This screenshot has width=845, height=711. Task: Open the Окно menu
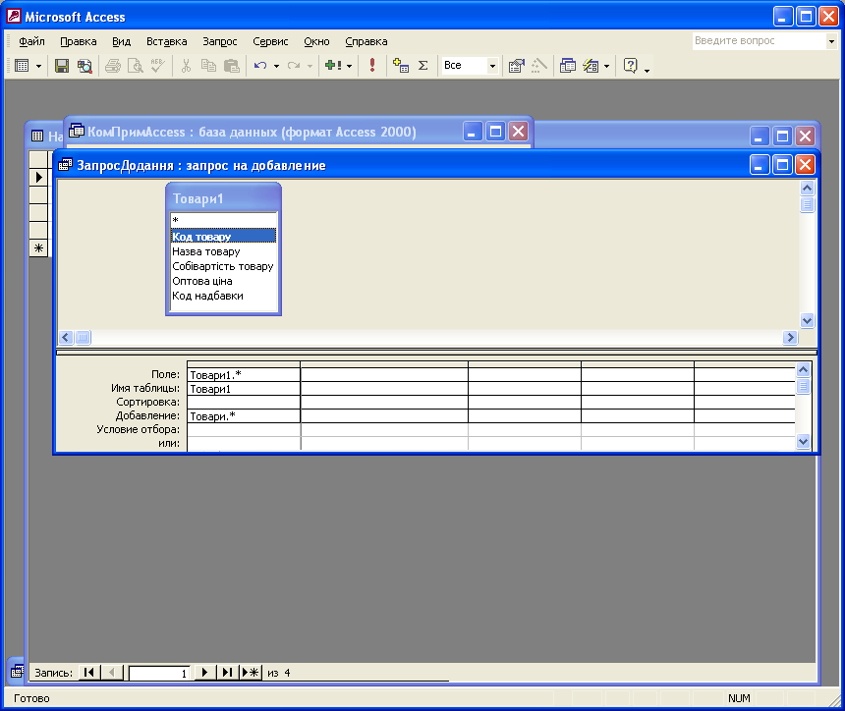point(316,41)
